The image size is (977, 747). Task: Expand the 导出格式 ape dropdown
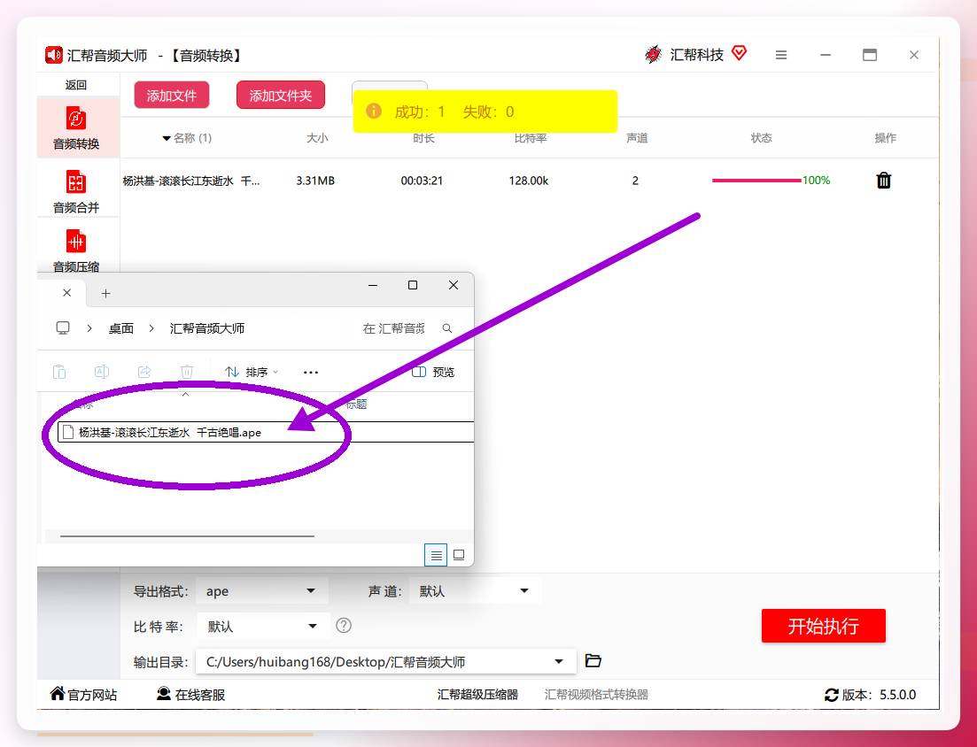[261, 590]
